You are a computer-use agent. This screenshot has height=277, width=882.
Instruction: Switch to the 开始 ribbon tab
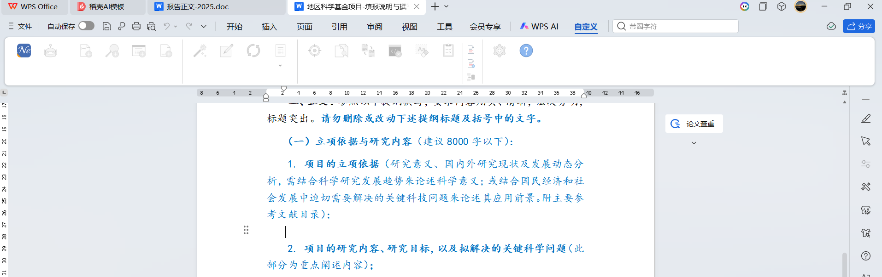(x=234, y=27)
